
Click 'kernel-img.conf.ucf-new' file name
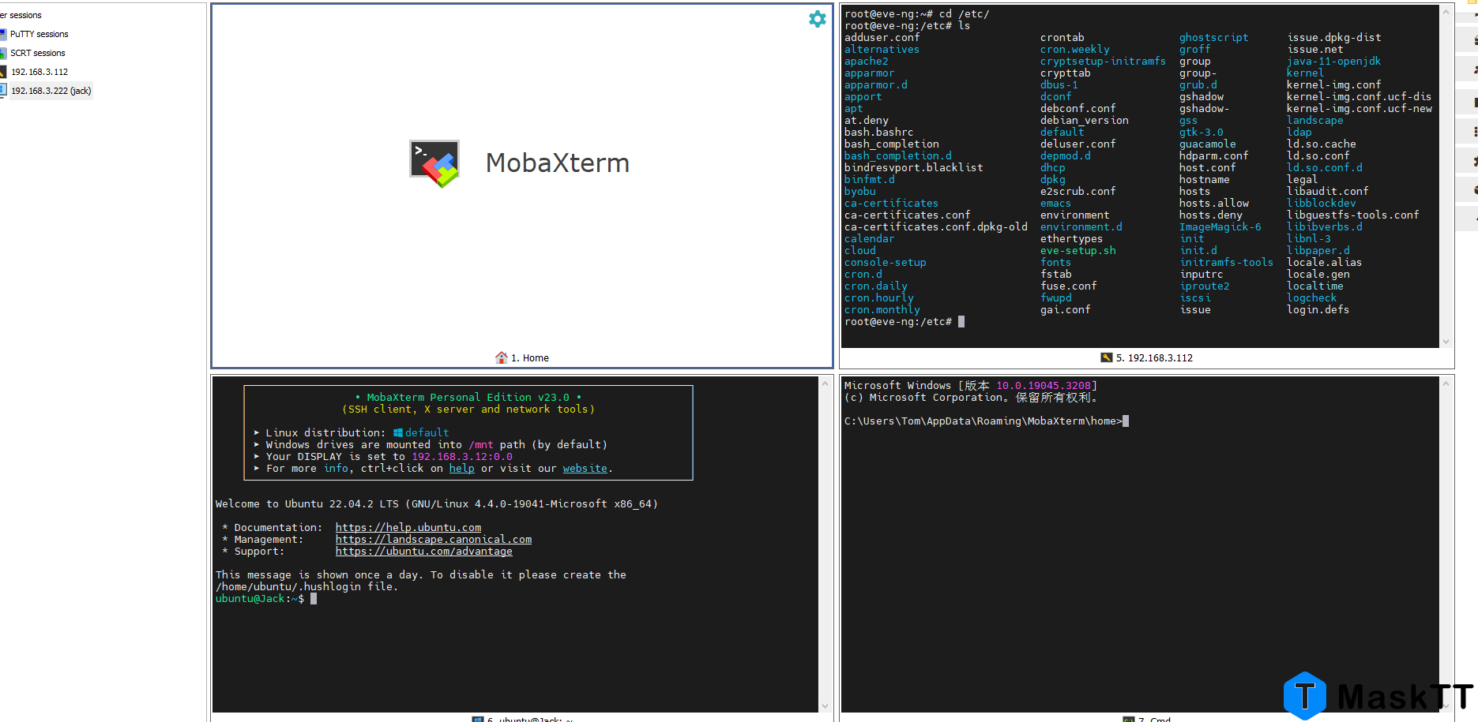(1360, 108)
